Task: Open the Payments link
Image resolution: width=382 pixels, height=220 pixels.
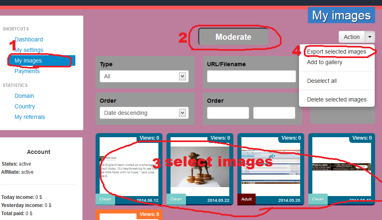Action: pyautogui.click(x=27, y=71)
